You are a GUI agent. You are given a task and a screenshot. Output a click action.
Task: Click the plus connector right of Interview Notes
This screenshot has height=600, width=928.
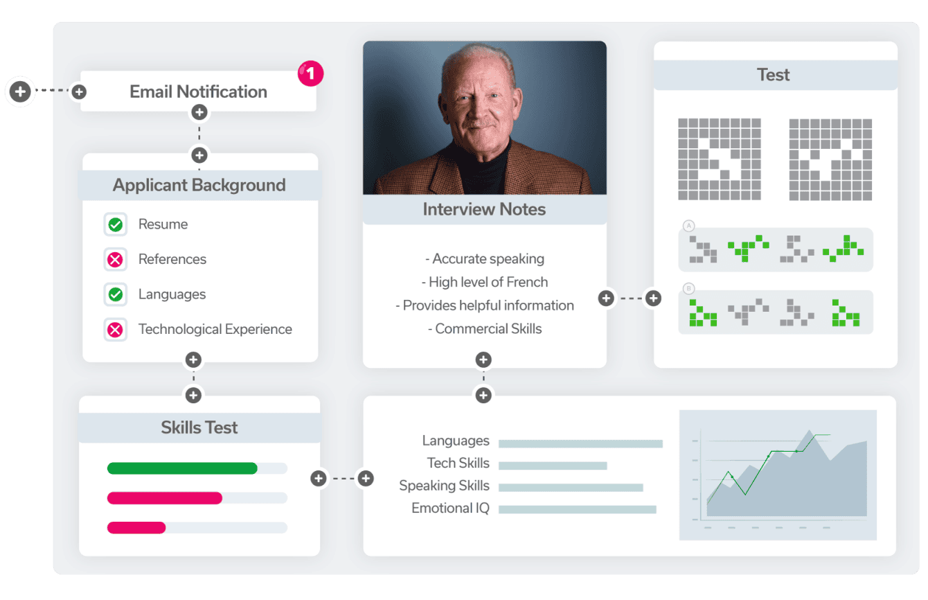click(x=606, y=298)
